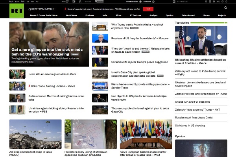Open thumbnail for 'US is done funding Ukraine'
236x157 pixels.
click(17, 86)
